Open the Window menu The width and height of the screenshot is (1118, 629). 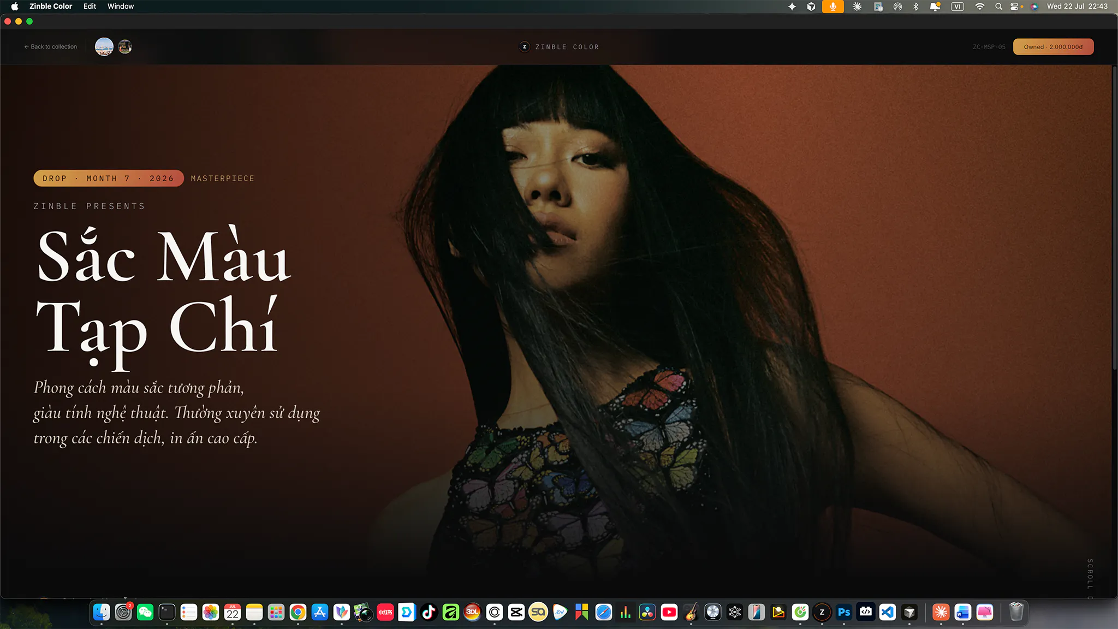(121, 6)
